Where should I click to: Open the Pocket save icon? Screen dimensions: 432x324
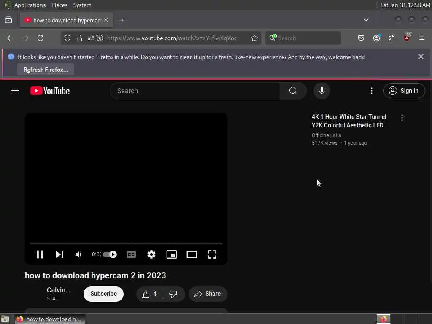[361, 38]
